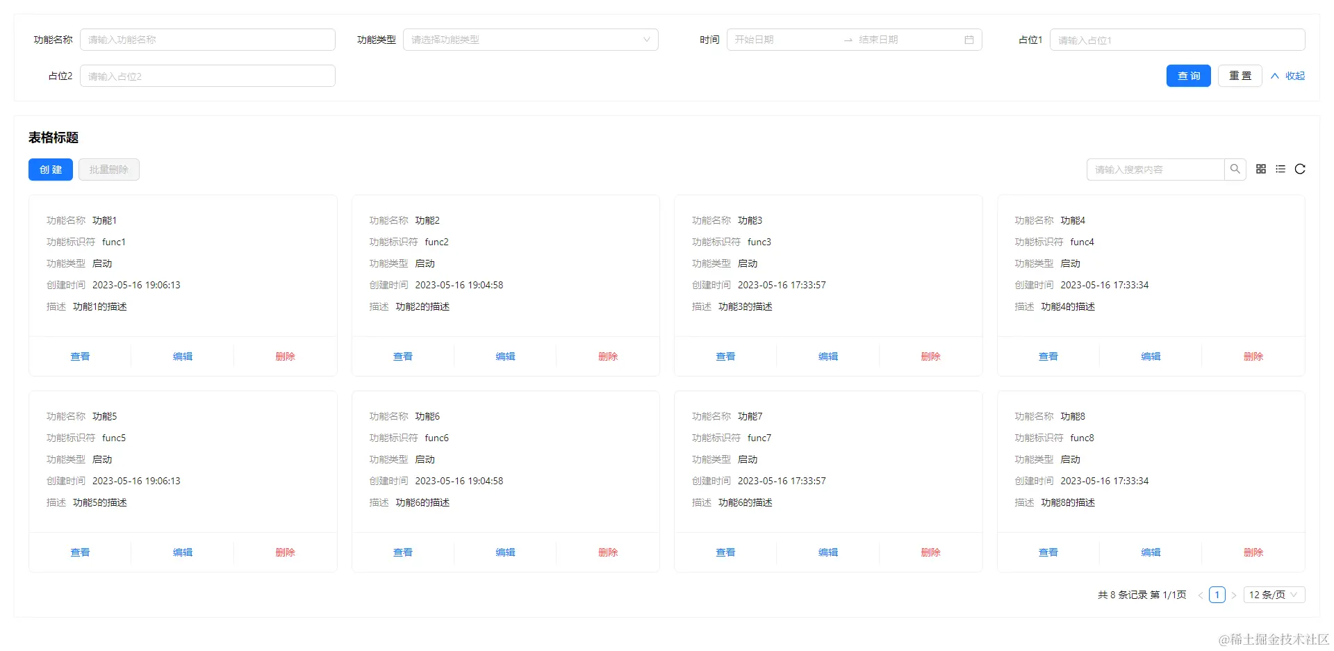1334x651 pixels.
Task: Switch to card grid view
Action: pos(1261,169)
